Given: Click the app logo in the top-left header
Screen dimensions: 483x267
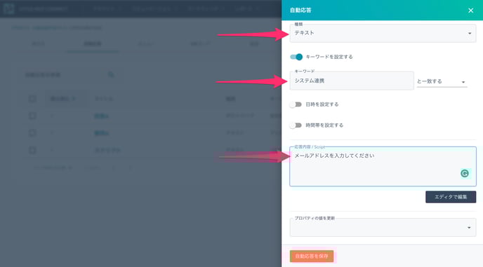Looking at the screenshot, I should pos(8,8).
